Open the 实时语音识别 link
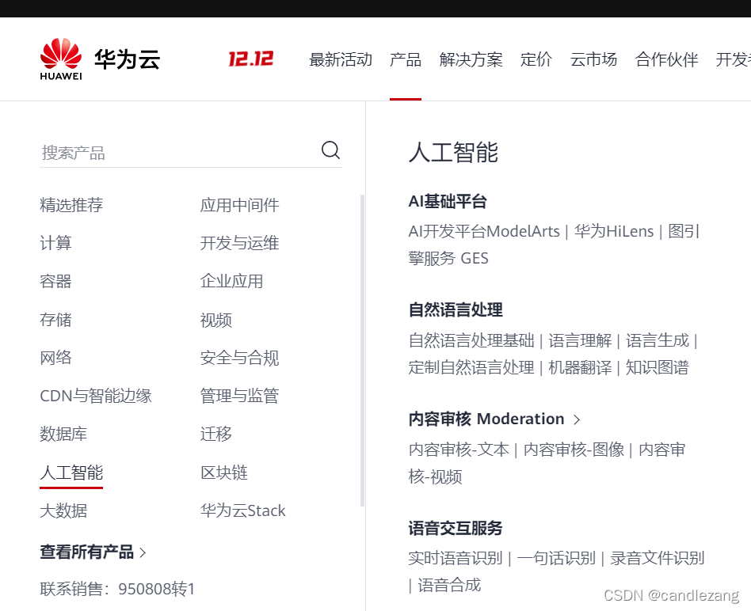Image resolution: width=751 pixels, height=611 pixels. [456, 558]
